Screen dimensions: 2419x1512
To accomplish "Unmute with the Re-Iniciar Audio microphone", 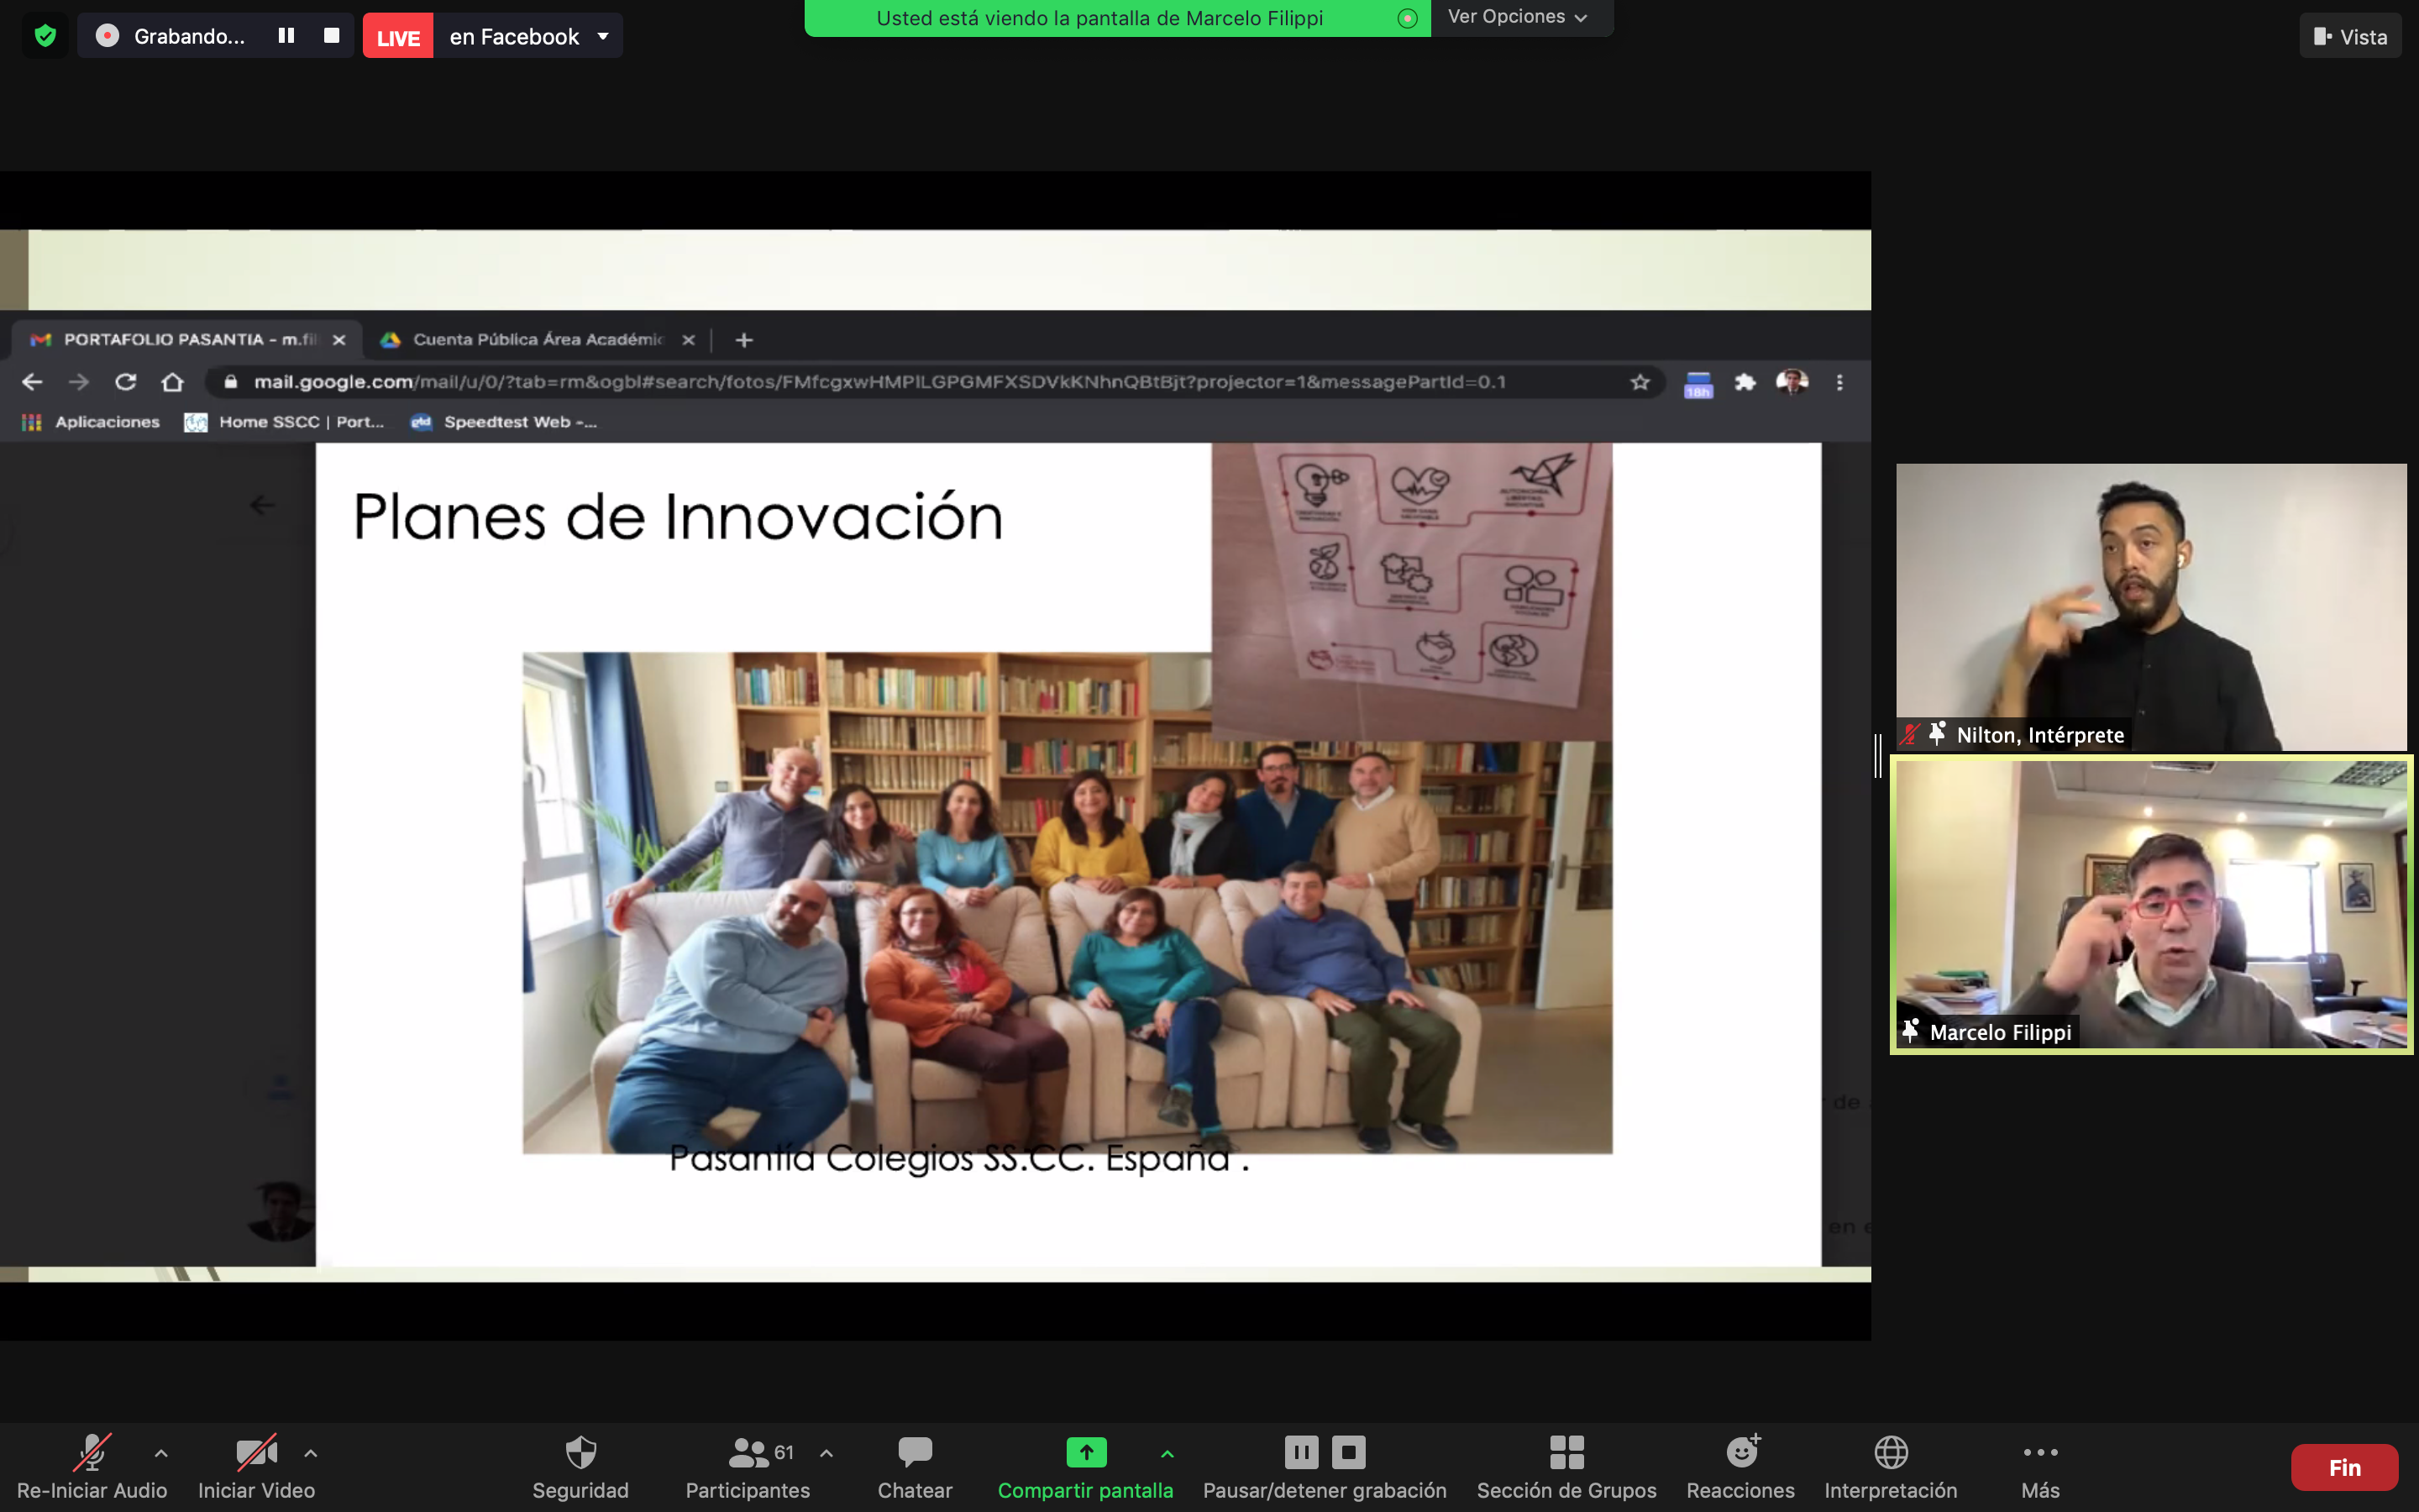I will click(91, 1453).
